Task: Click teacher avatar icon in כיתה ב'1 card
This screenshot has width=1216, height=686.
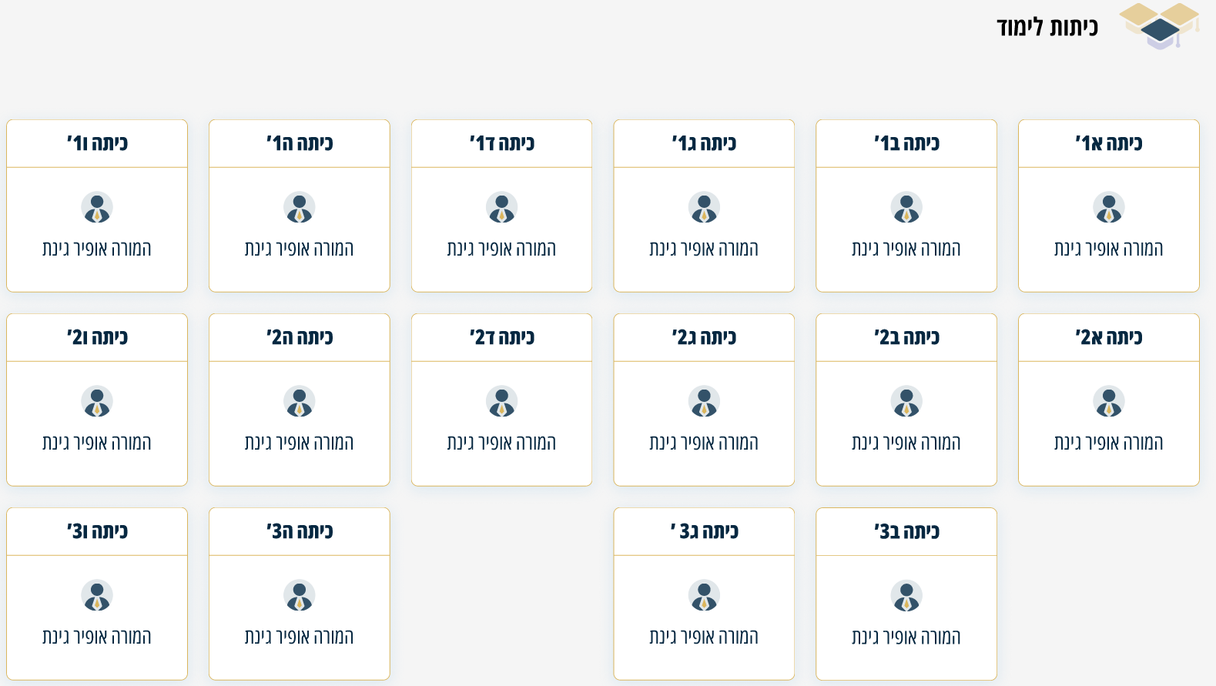Action: click(x=906, y=208)
